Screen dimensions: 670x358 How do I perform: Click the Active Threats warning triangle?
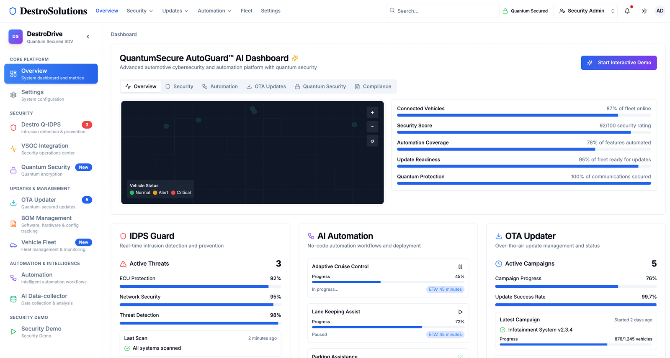tap(123, 264)
